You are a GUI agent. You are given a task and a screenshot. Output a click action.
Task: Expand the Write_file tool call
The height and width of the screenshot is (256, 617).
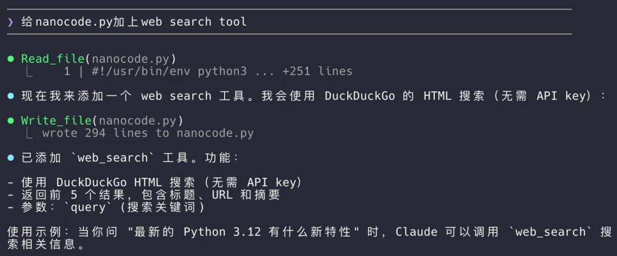click(x=55, y=121)
